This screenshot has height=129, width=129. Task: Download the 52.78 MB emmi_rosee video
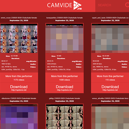[19, 88]
